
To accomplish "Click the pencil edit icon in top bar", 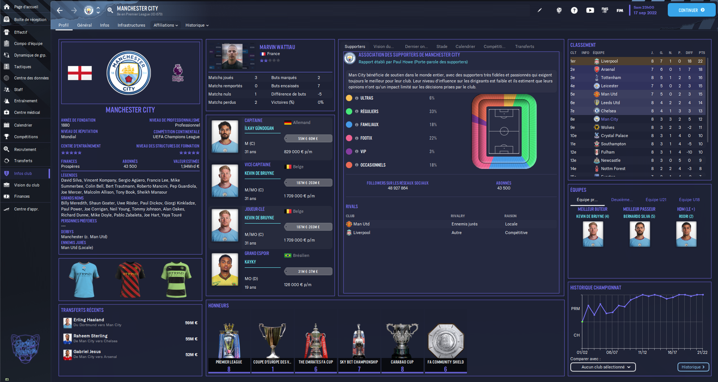I will click(x=540, y=10).
